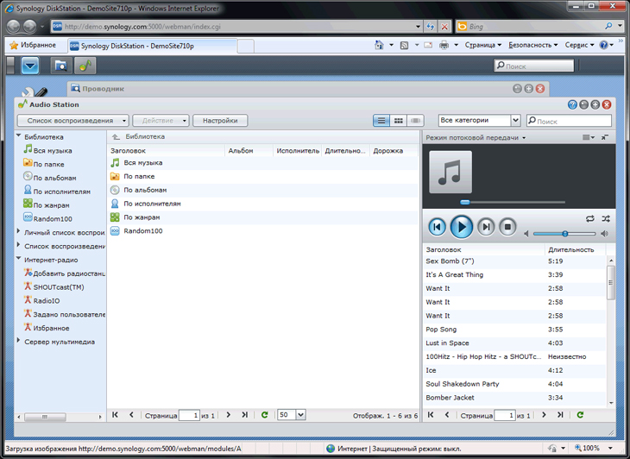The width and height of the screenshot is (630, 459).
Task: Skip to previous track in player
Action: click(438, 227)
